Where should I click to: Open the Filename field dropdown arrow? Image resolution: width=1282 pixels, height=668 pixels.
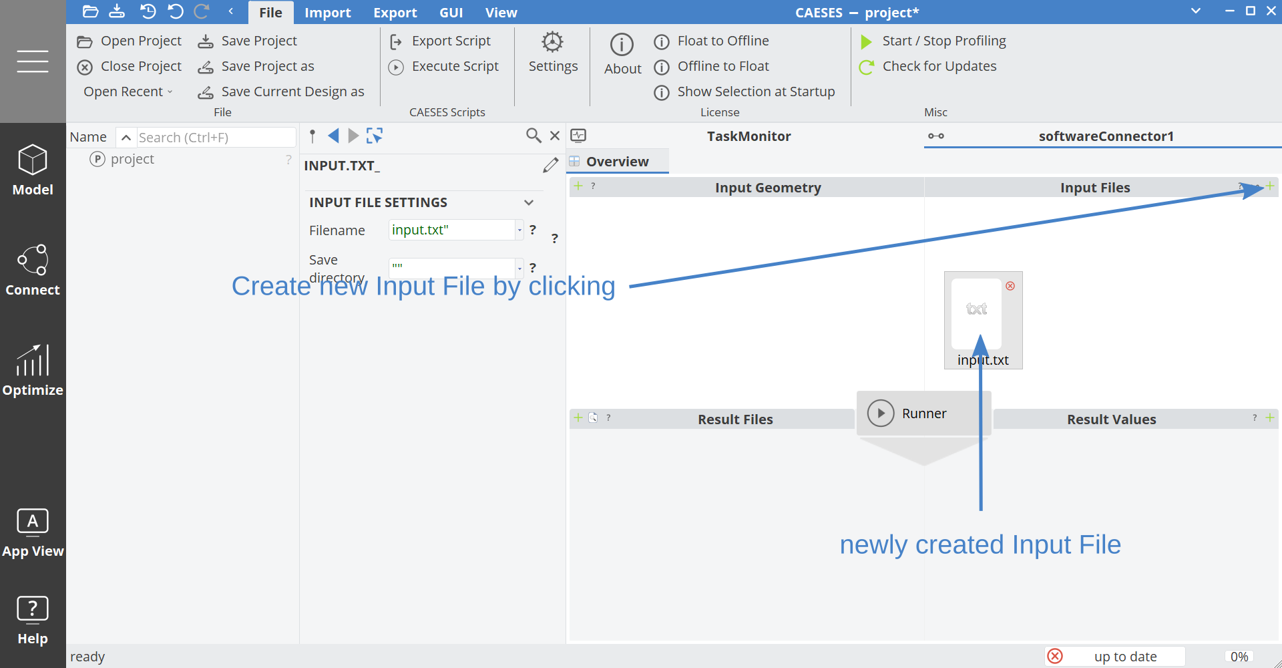click(519, 230)
